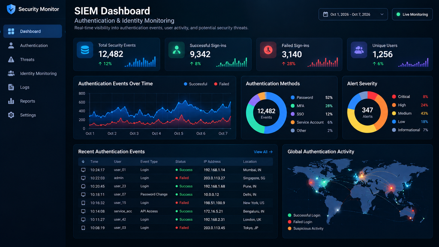Screen dimensions: 439x247
Task: Click the Settings gear icon
Action: (x=11, y=115)
